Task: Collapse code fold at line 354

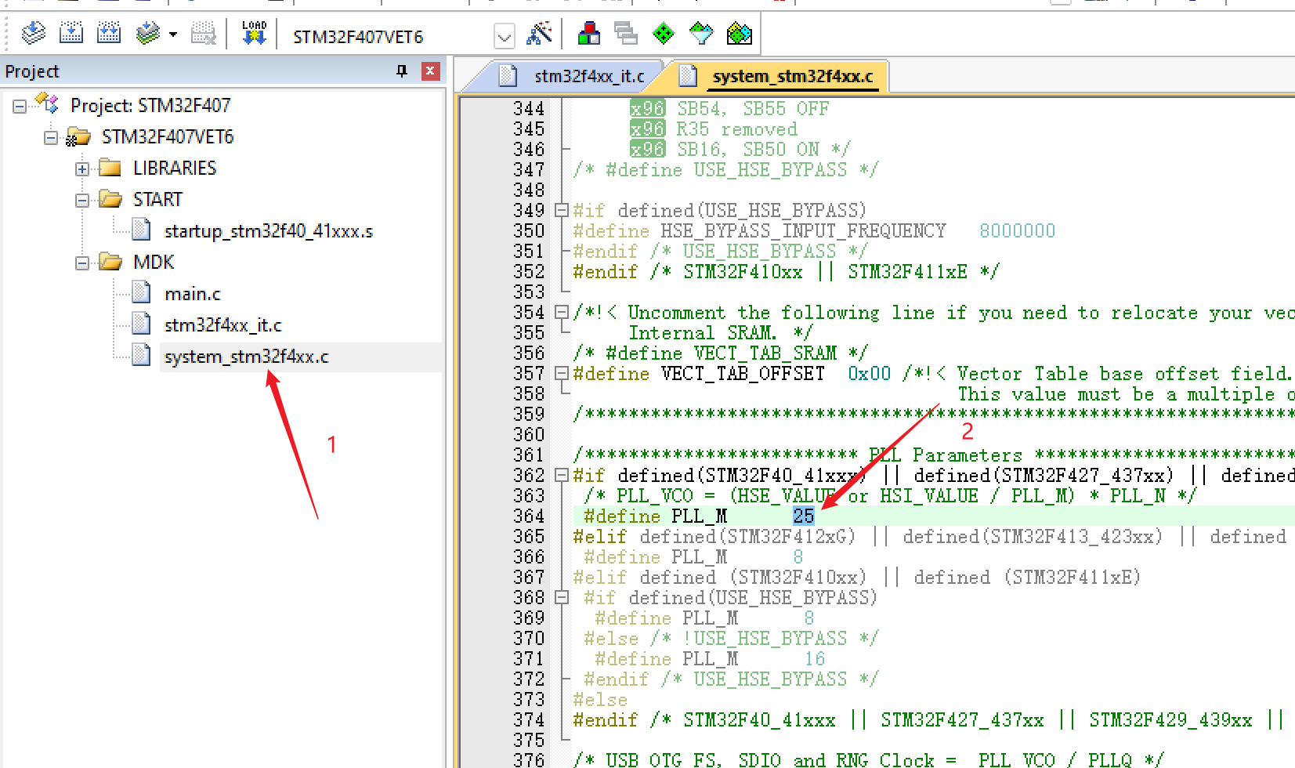Action: [x=561, y=312]
